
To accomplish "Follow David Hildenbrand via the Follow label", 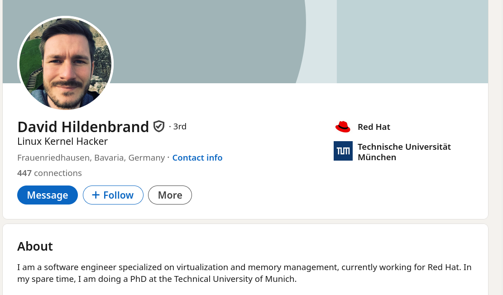I will tap(118, 195).
